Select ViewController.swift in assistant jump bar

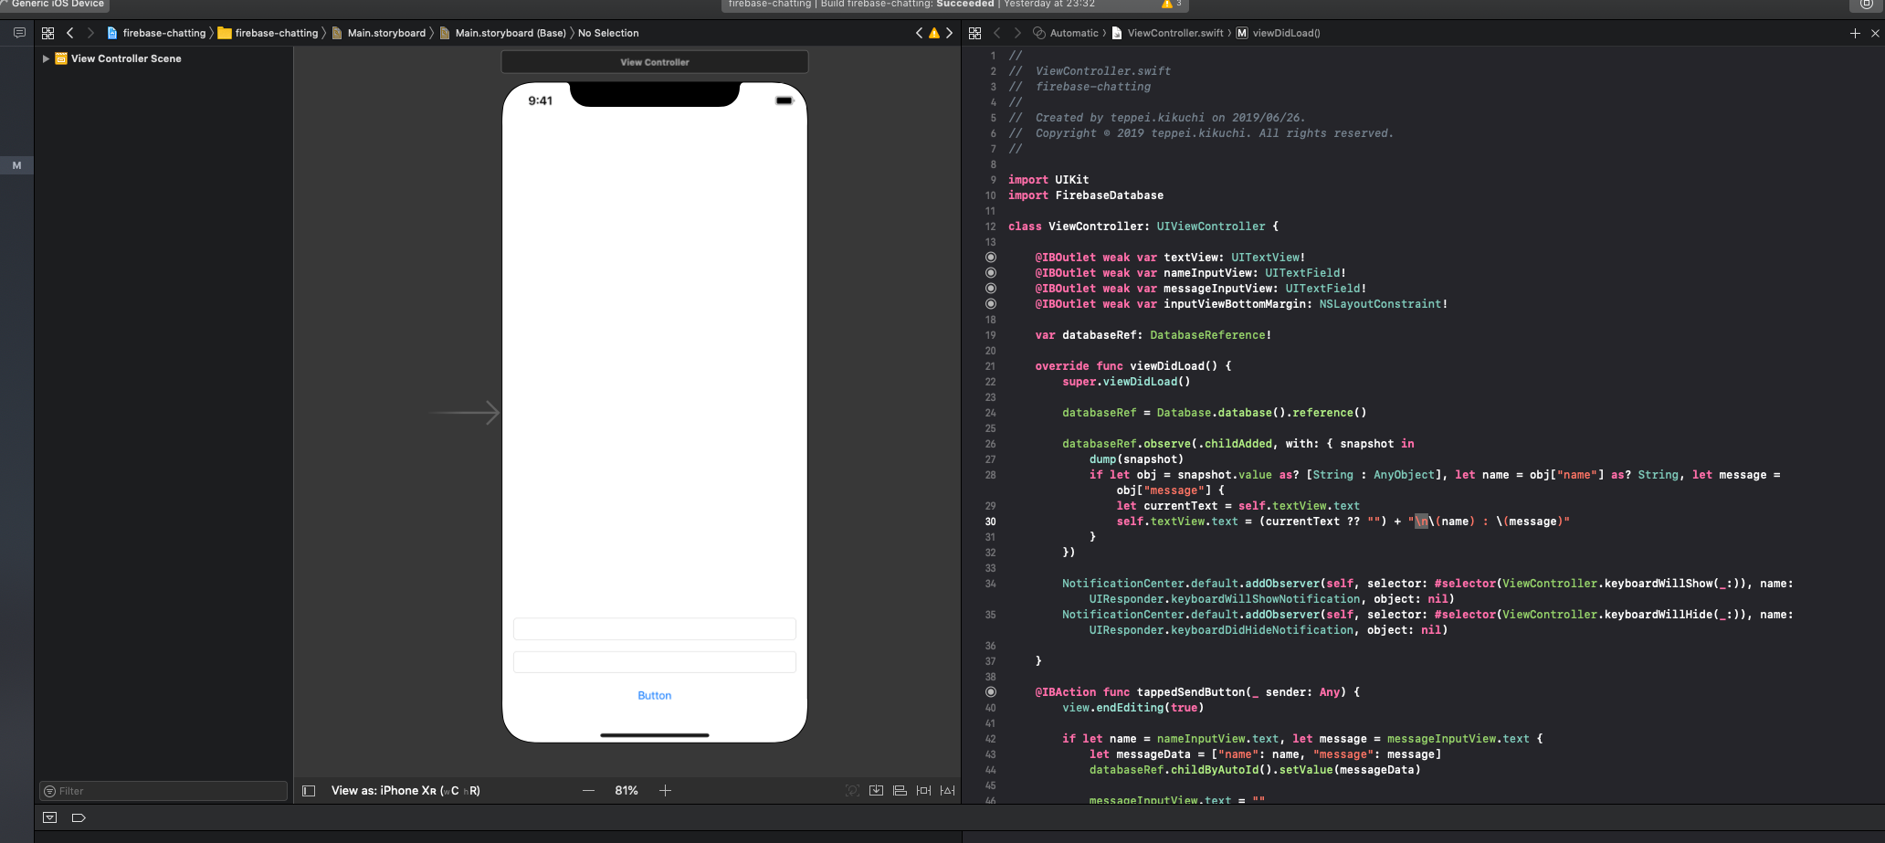tap(1174, 33)
